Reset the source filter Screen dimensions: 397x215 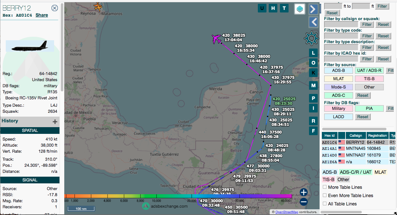[363, 95]
